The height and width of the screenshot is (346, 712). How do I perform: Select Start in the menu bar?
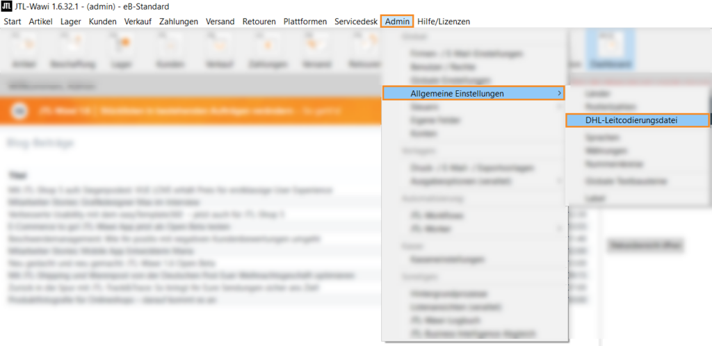(x=13, y=22)
